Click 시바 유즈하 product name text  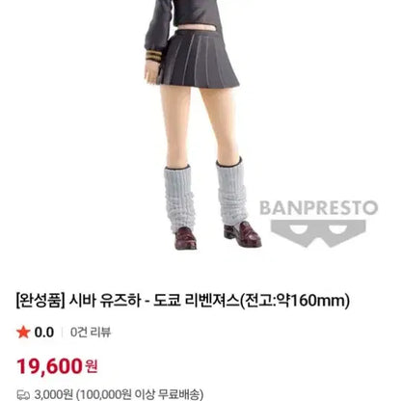coord(105,301)
